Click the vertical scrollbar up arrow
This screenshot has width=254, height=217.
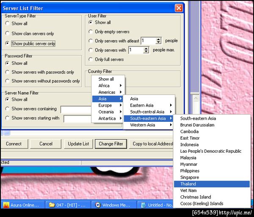(x=196, y=98)
